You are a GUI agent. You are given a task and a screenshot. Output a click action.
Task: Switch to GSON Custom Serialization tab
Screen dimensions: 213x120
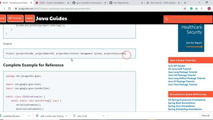52,3
